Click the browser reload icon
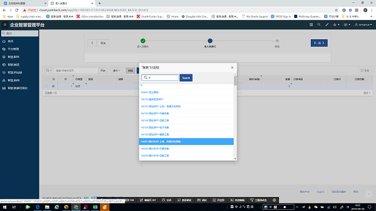Viewport: 376px width, 211px height. 17,10
